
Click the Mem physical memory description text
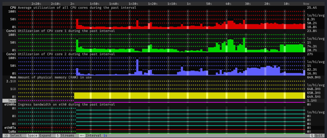[55, 77]
